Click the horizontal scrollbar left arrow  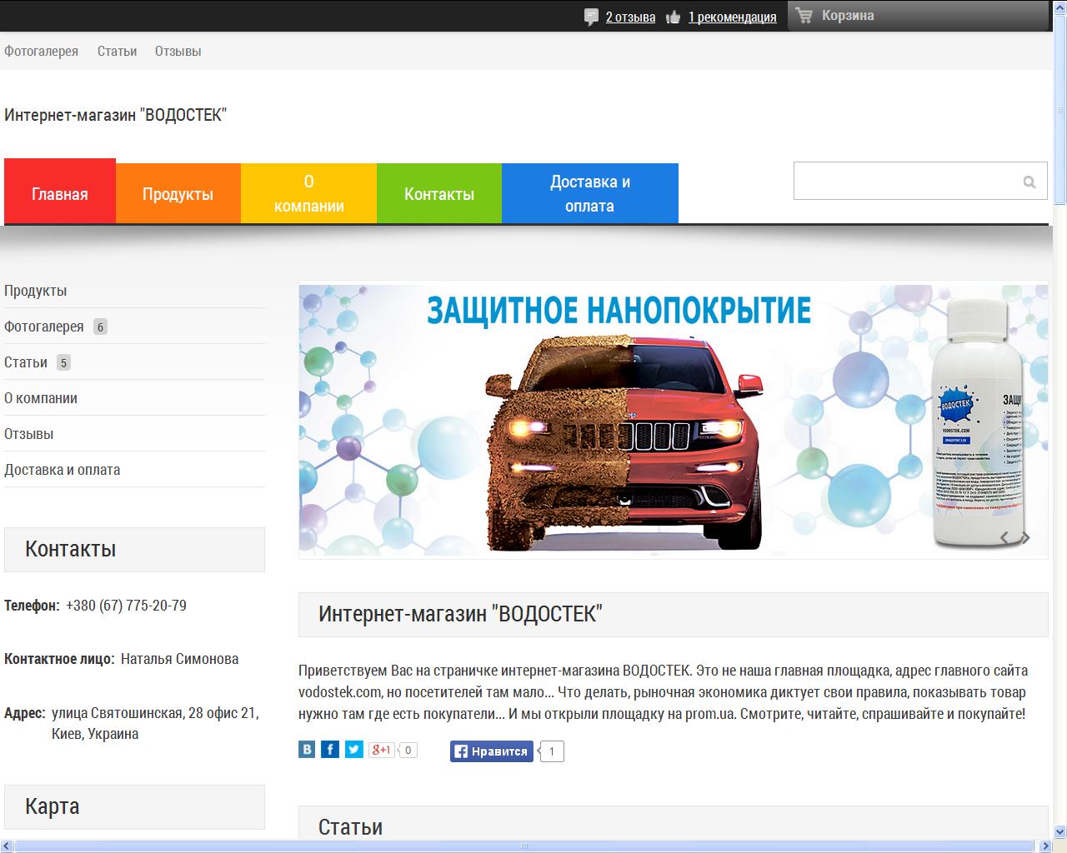coord(7,846)
